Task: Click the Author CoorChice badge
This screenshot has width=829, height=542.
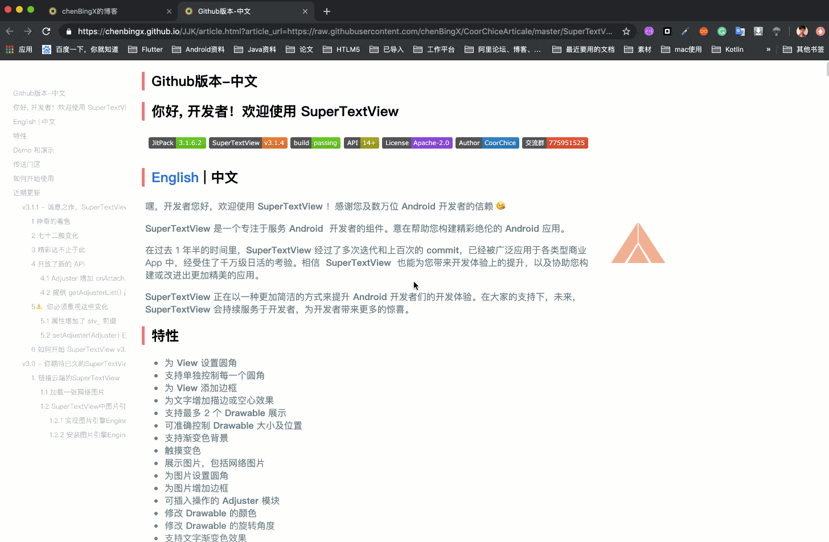Action: point(487,143)
